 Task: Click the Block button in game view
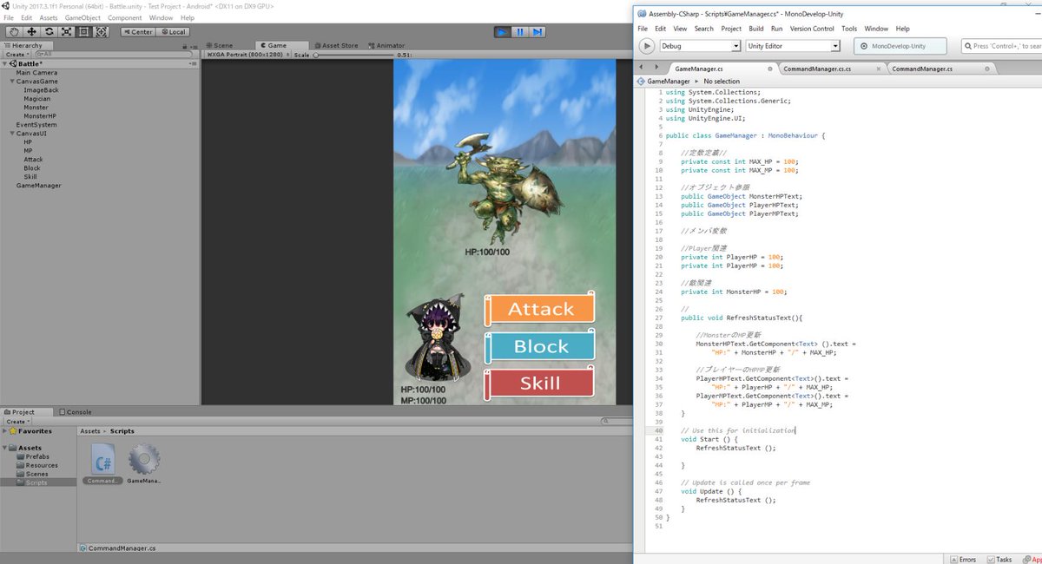pos(540,346)
